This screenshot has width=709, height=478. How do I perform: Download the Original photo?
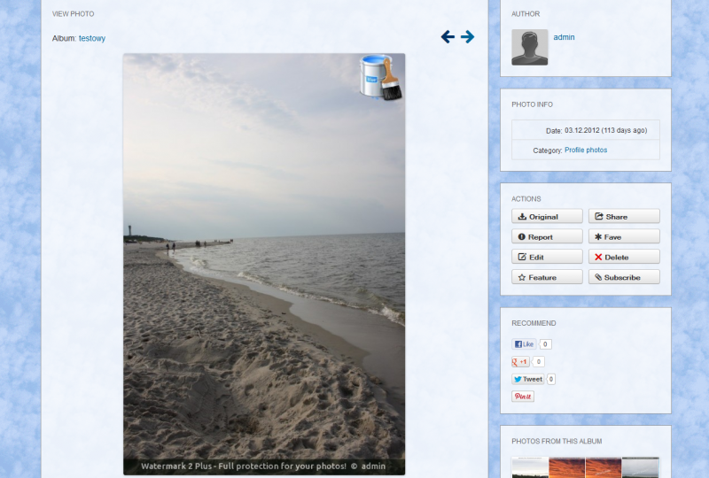547,216
